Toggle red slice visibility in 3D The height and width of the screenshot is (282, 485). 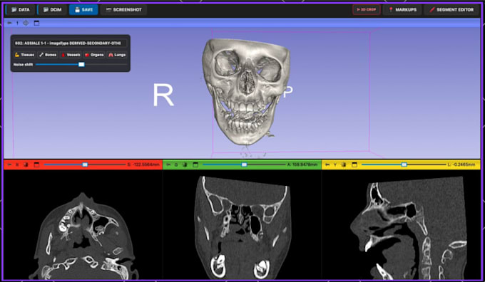(x=26, y=165)
